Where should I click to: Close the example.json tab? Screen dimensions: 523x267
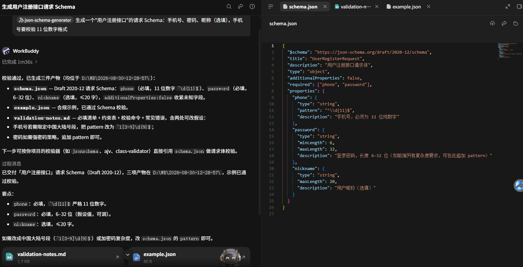click(x=429, y=6)
